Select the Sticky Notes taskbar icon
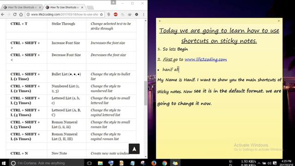Image resolution: width=295 pixels, height=166 pixels. (x=175, y=163)
